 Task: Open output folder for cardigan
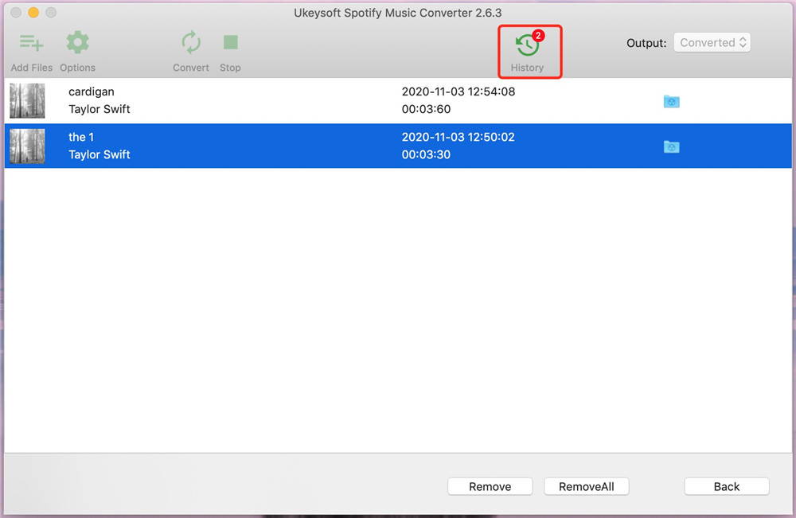pyautogui.click(x=671, y=102)
